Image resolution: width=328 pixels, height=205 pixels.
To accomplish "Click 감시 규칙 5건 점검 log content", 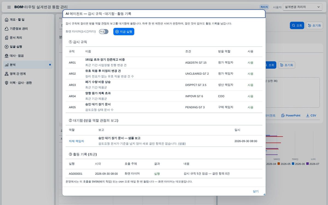I will [207, 174].
